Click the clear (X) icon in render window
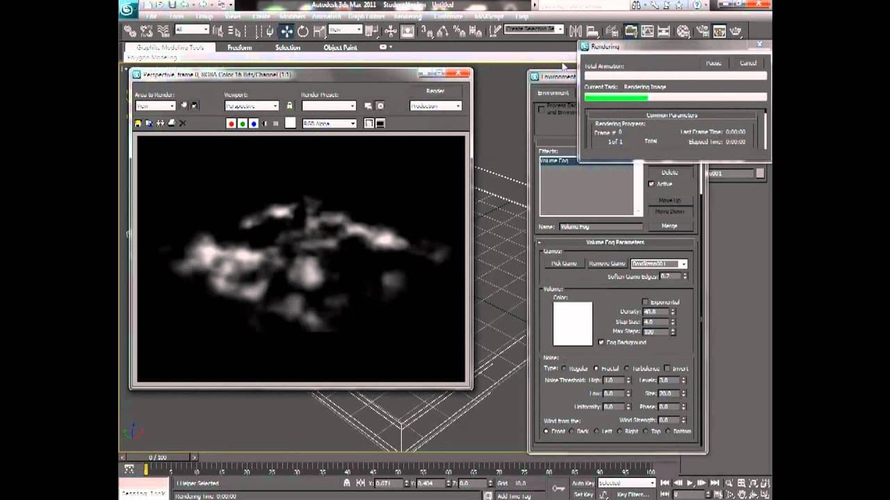Image resolution: width=890 pixels, height=500 pixels. point(182,124)
